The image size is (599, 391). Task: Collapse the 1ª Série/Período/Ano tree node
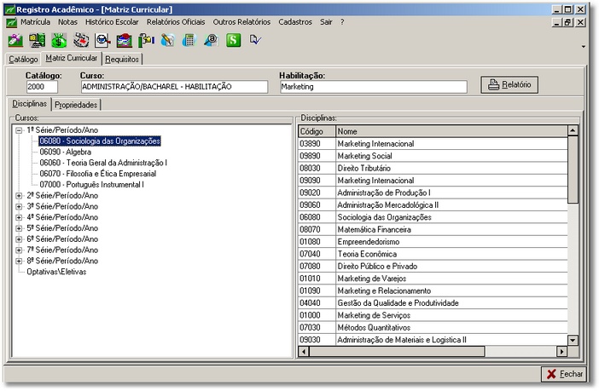click(19, 130)
